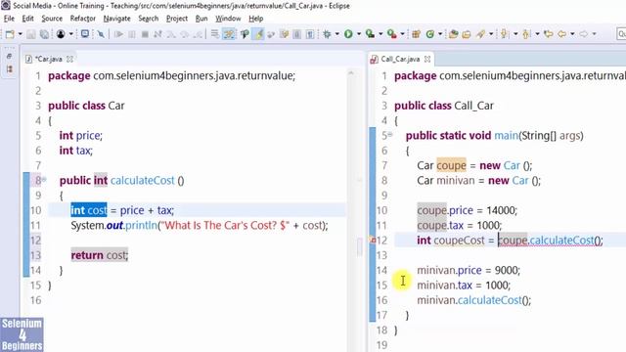Screen dimensions: 626x352
Task: Open the New Java Class dropdown arrow
Action: point(440,34)
